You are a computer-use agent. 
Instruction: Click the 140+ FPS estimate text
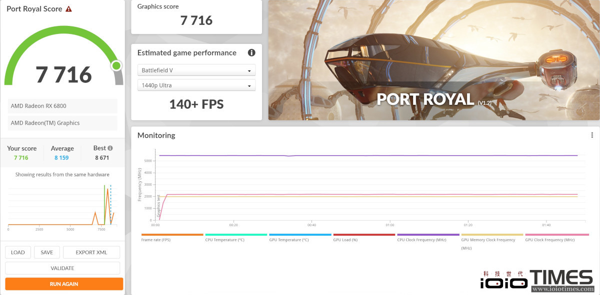[x=196, y=104]
